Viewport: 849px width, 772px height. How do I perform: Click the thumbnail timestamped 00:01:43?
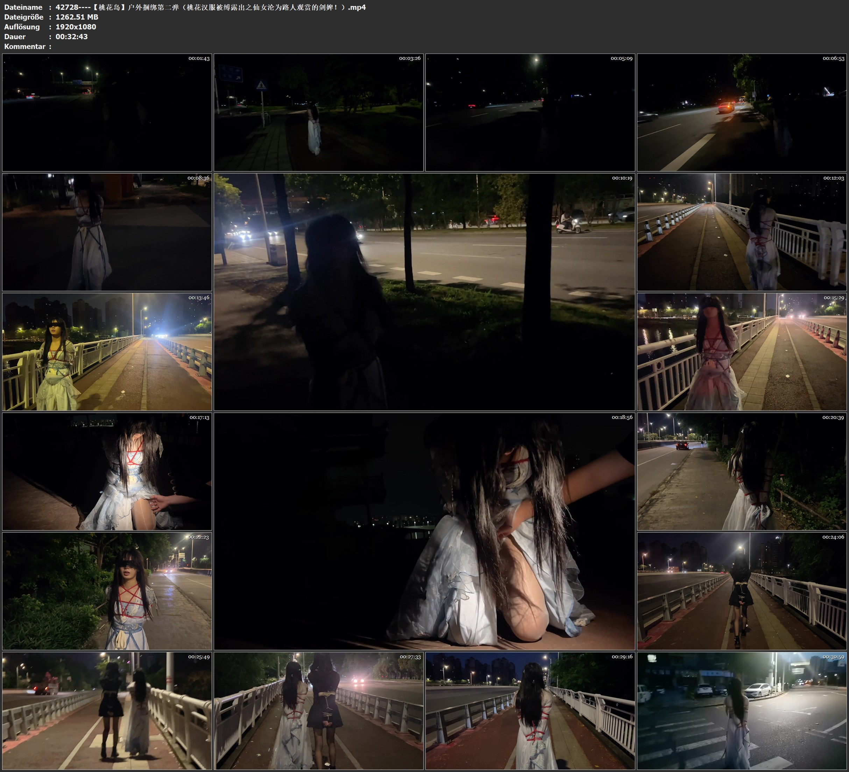[x=107, y=112]
